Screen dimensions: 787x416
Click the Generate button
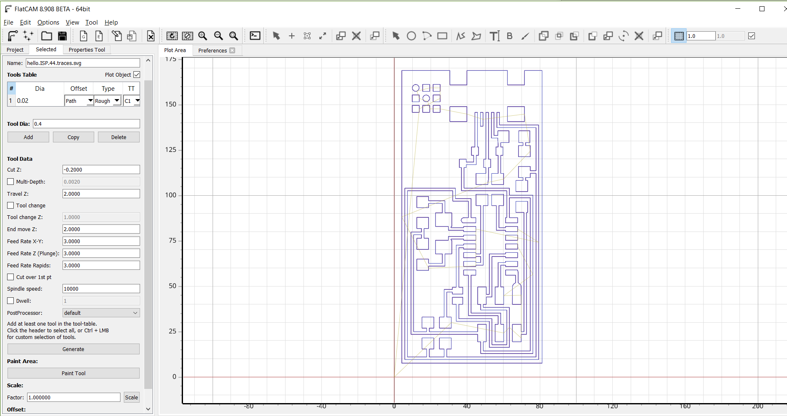click(73, 349)
